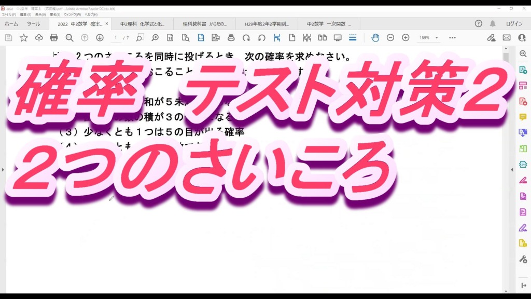This screenshot has height=299, width=531.
Task: Click the zoom out minus button
Action: tap(390, 38)
